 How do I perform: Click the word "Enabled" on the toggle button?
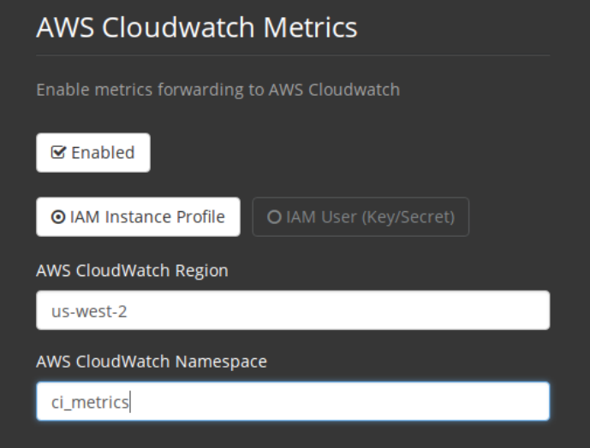pyautogui.click(x=103, y=153)
